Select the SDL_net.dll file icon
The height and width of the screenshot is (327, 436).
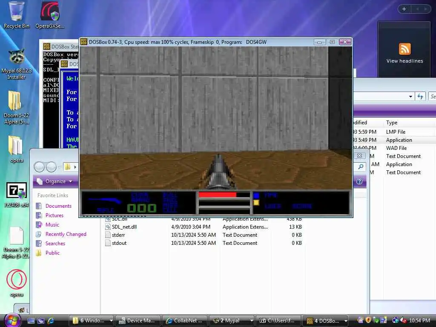108,227
